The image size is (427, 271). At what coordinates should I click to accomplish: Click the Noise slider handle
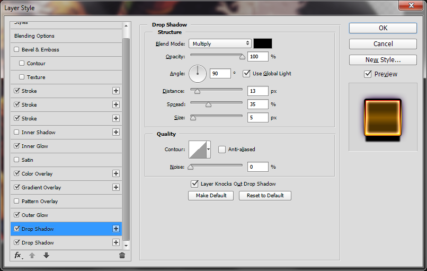click(191, 167)
